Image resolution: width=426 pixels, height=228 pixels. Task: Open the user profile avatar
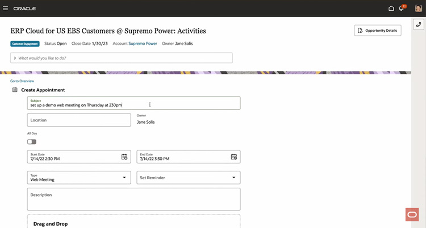pos(419,8)
